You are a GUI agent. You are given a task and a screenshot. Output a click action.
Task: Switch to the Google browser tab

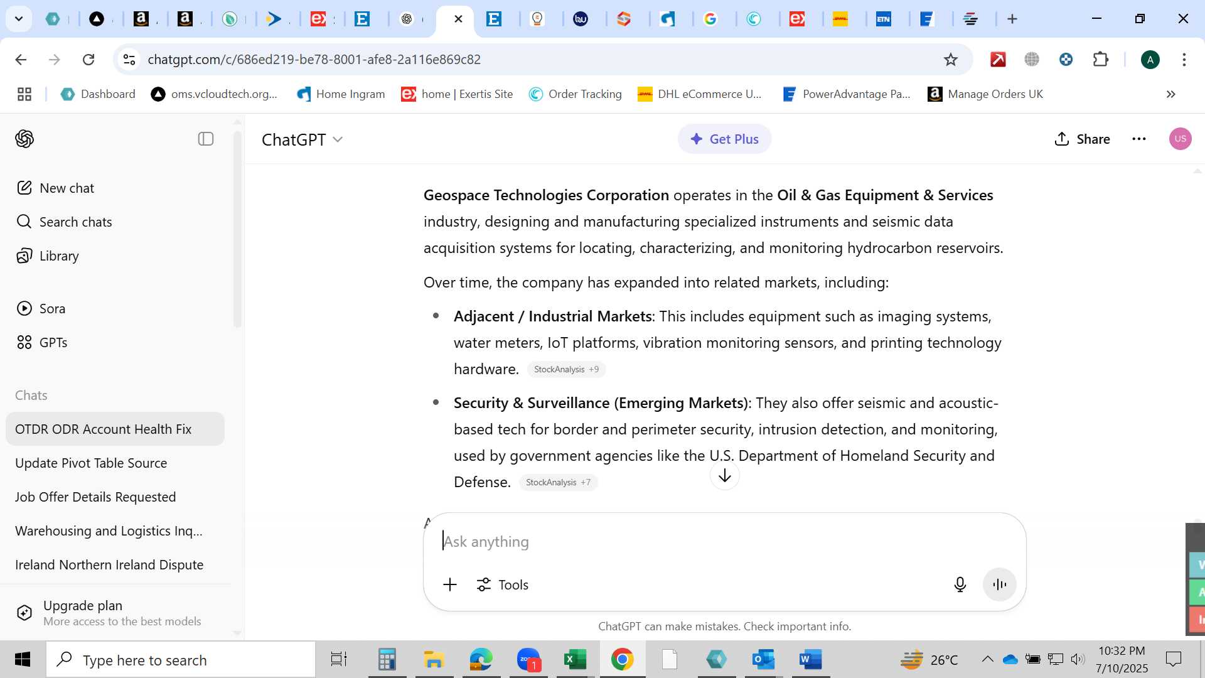(x=710, y=19)
